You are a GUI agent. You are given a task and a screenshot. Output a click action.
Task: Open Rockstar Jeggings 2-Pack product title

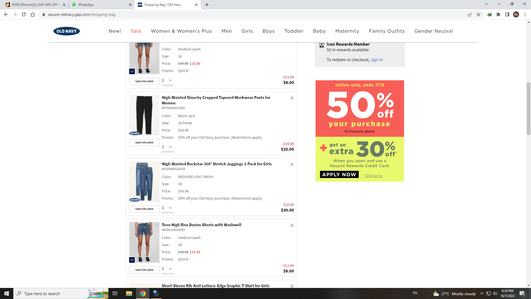[217, 164]
